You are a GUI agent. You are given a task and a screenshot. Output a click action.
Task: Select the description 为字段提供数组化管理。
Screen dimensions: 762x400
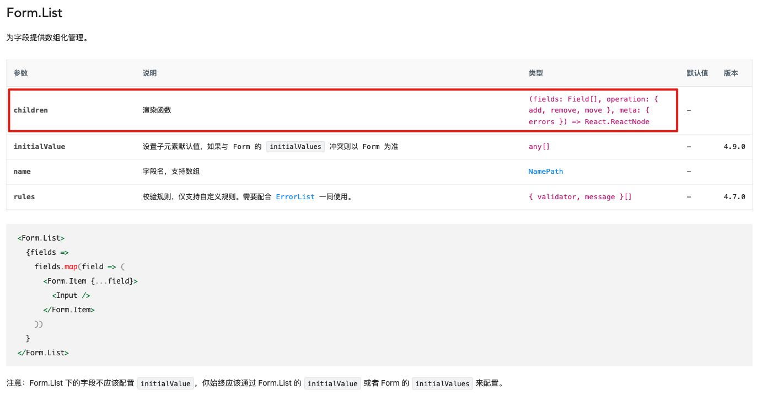click(47, 38)
